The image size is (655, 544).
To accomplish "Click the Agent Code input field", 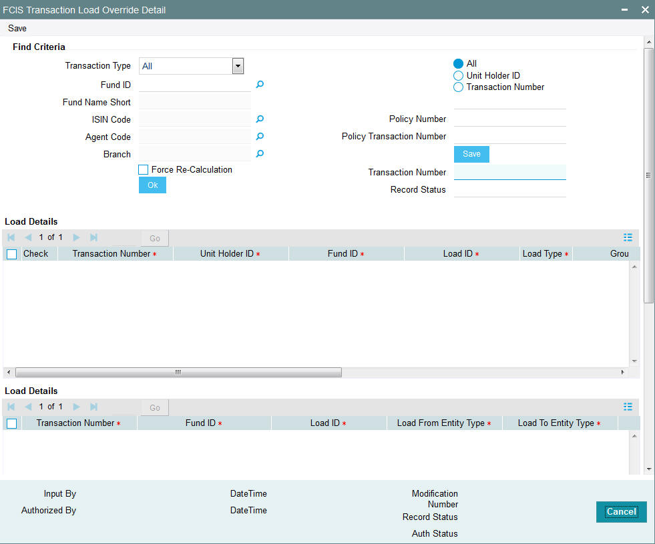I will point(195,137).
